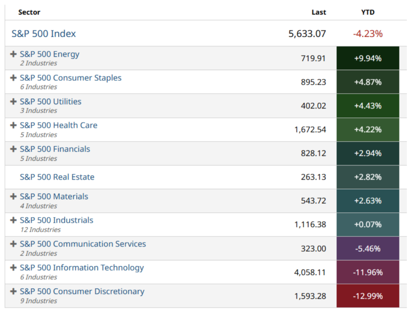
Task: Open the S&P 500 Energy link
Action: pyautogui.click(x=50, y=54)
